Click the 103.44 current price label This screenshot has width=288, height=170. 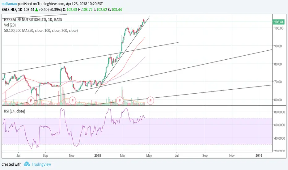click(x=279, y=22)
